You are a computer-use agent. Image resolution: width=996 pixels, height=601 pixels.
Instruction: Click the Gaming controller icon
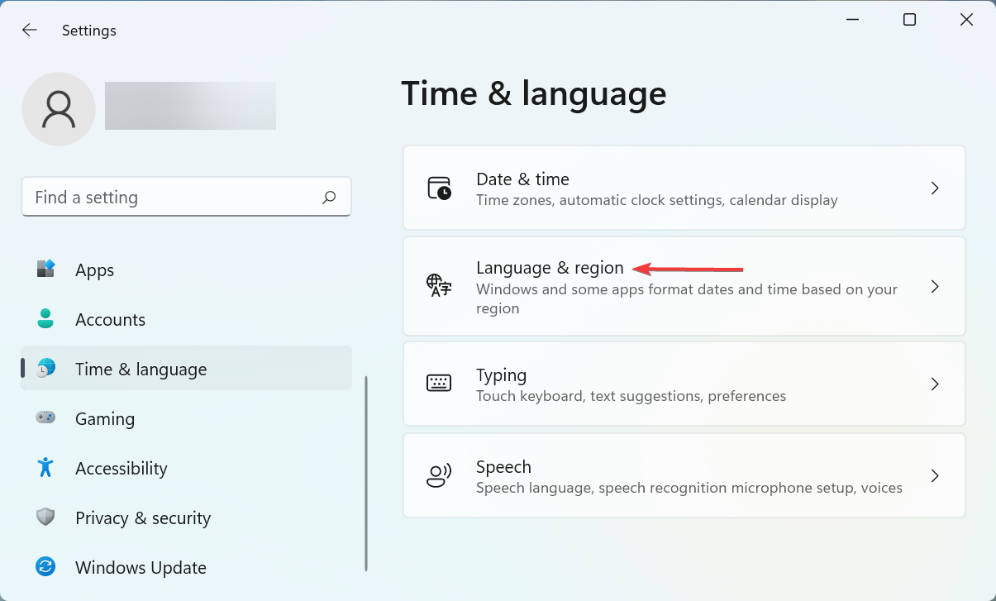click(45, 418)
